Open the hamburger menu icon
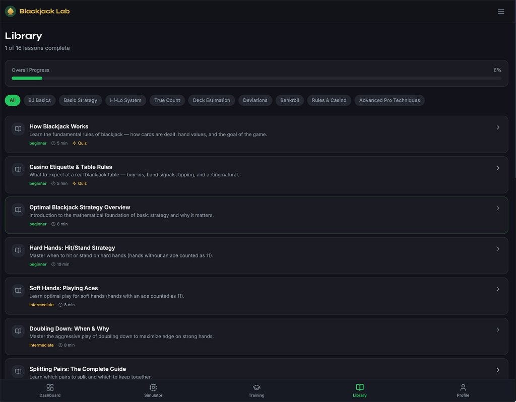 point(500,11)
